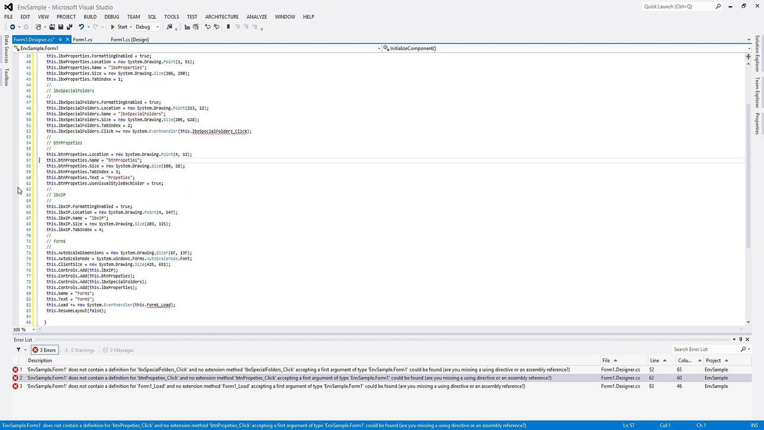Image resolution: width=764 pixels, height=430 pixels.
Task: Open the Data Sources side tab
Action: (6, 49)
